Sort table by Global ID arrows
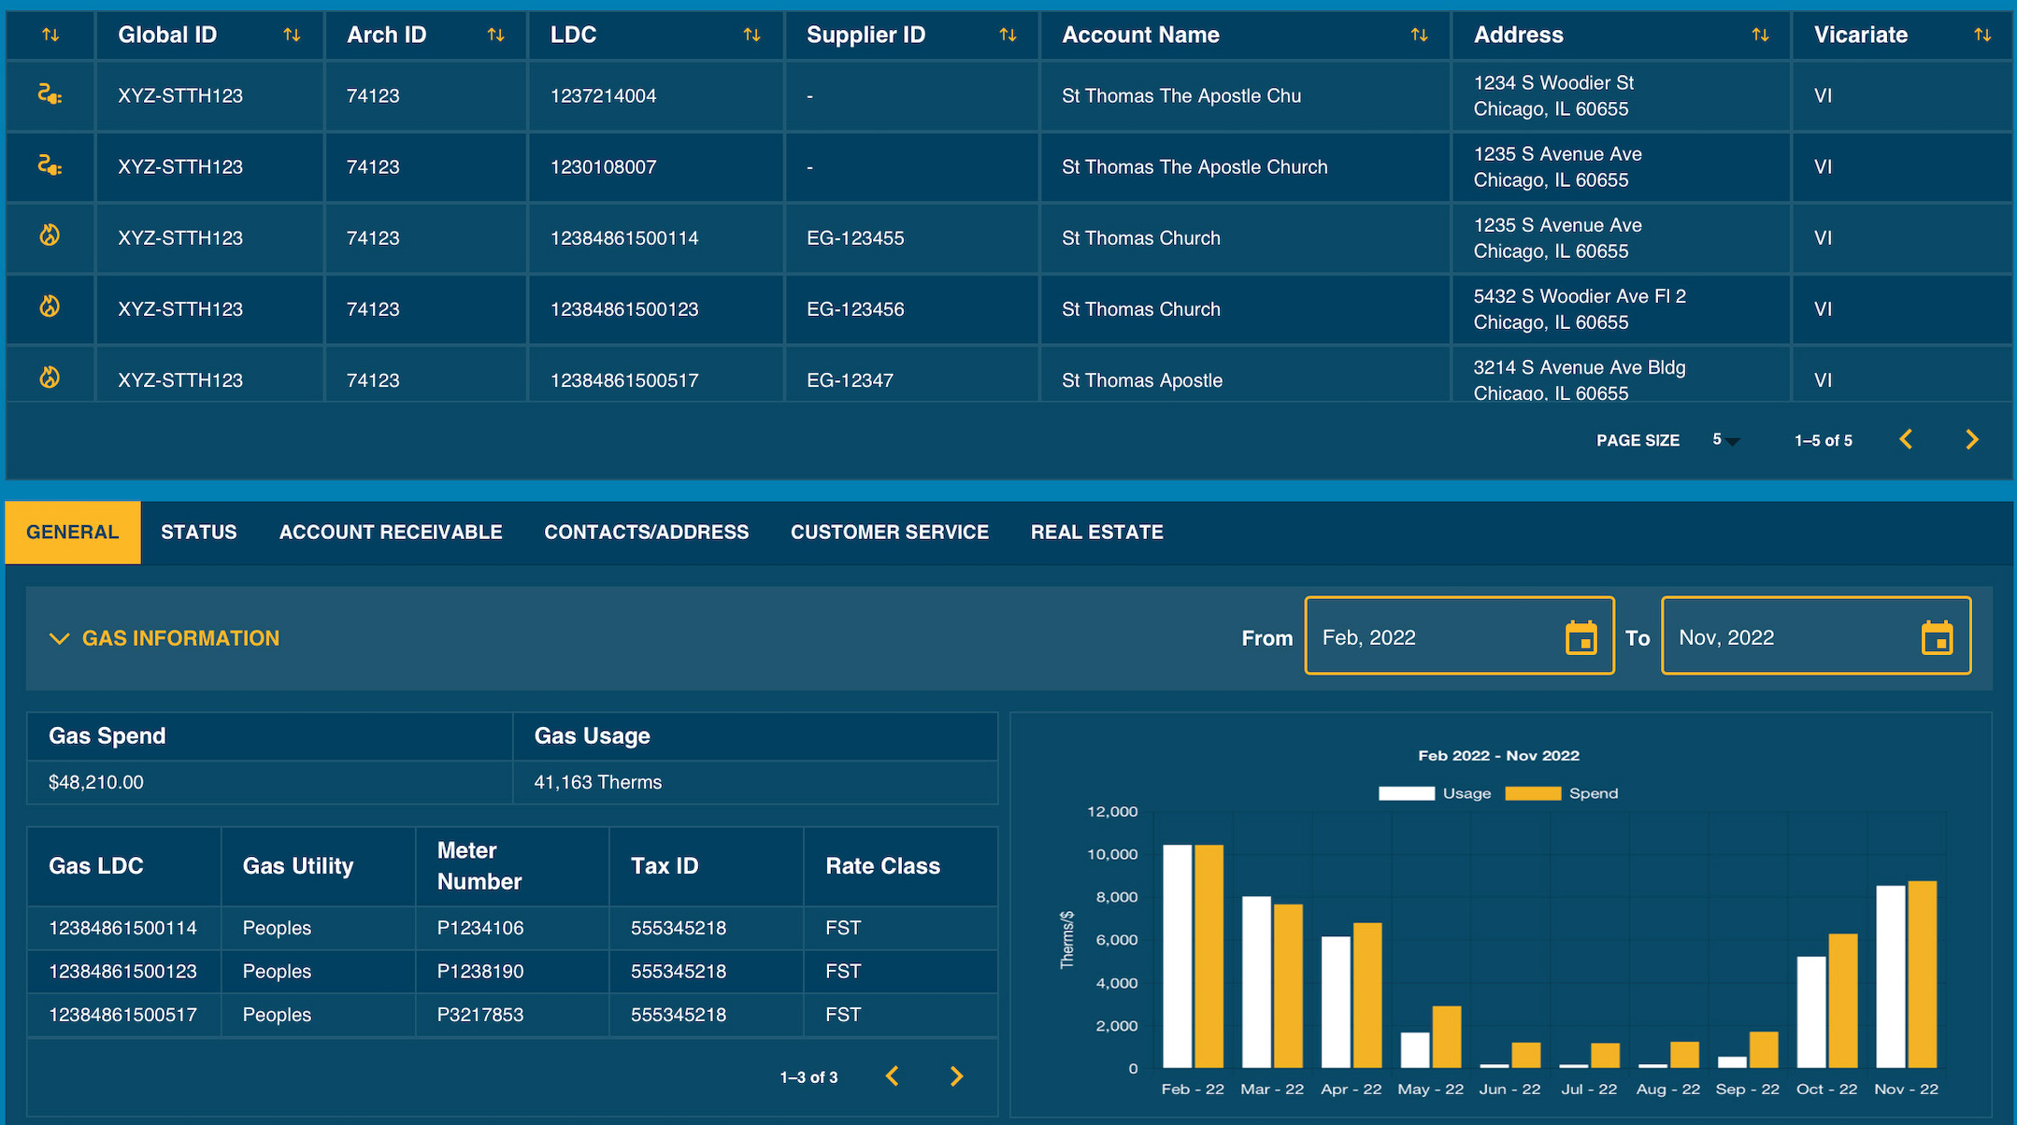This screenshot has width=2017, height=1125. pos(292,35)
